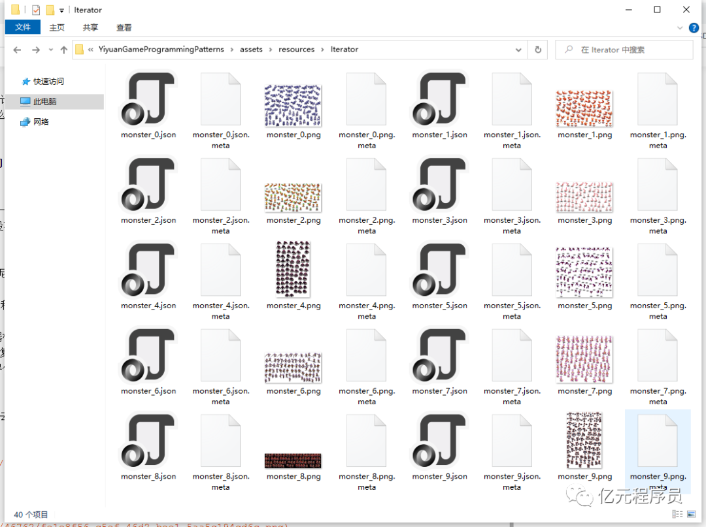Select the monster_4.json file icon
The width and height of the screenshot is (706, 527).
pyautogui.click(x=148, y=270)
